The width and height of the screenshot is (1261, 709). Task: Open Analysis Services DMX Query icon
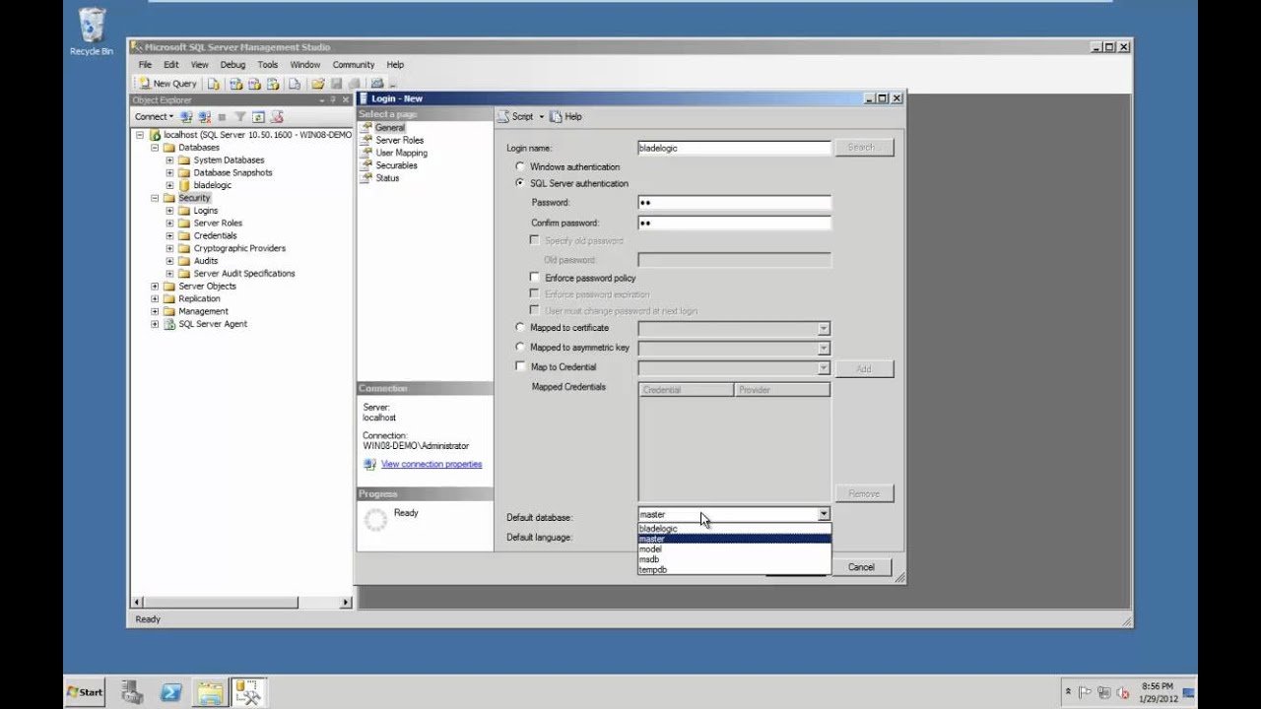(x=254, y=84)
